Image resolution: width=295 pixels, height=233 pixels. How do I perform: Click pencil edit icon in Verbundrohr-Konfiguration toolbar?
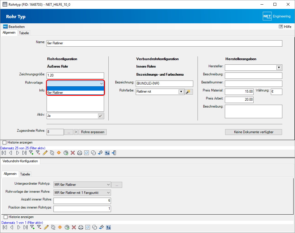click(x=46, y=227)
